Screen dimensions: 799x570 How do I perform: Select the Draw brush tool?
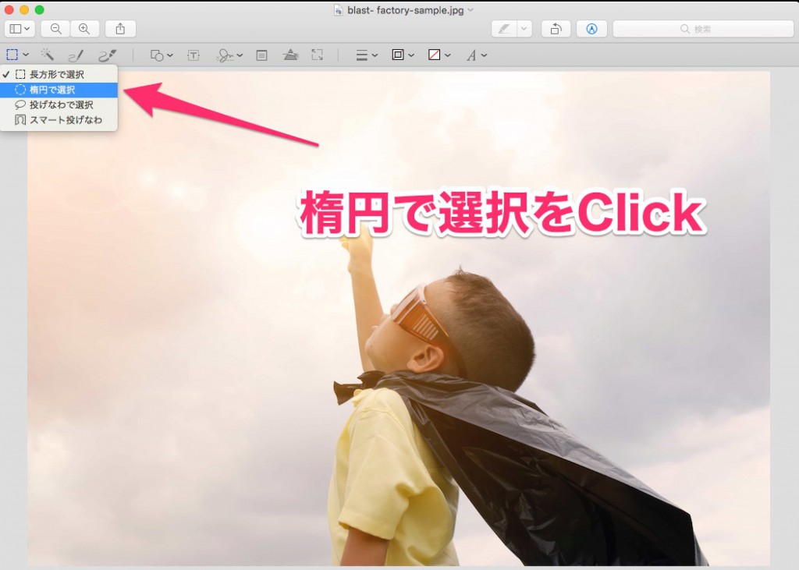108,55
